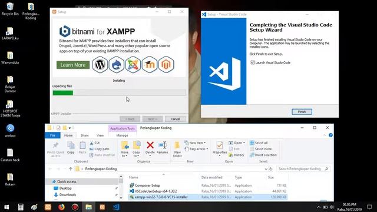Click the Drupal icon in XAMPP setup
The image size is (377, 212).
tap(117, 64)
